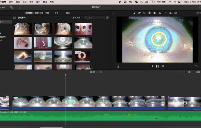Select the embryos in glass house thumbnail
201x128 pixels.
[23, 29]
